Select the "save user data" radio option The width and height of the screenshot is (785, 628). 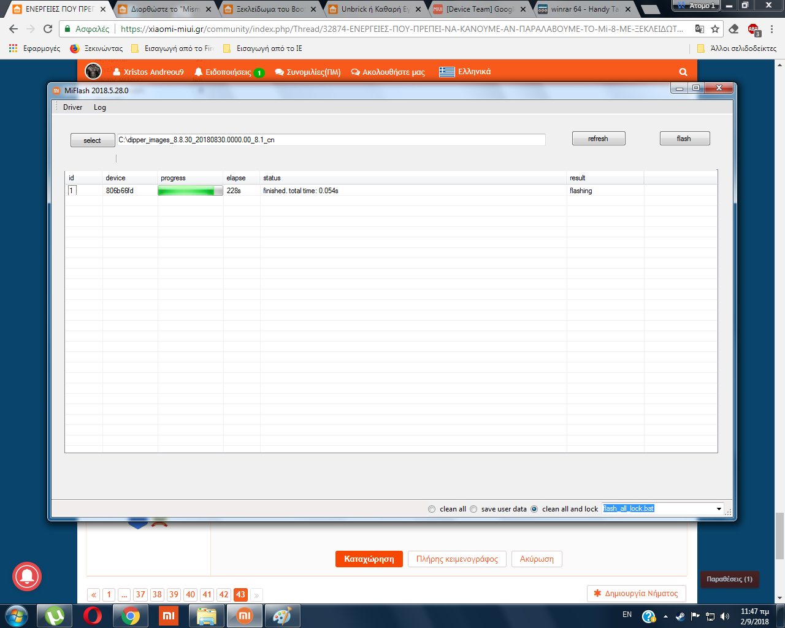(473, 509)
